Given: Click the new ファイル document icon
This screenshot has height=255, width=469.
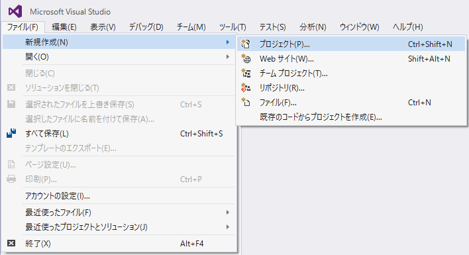Looking at the screenshot, I should pos(246,103).
